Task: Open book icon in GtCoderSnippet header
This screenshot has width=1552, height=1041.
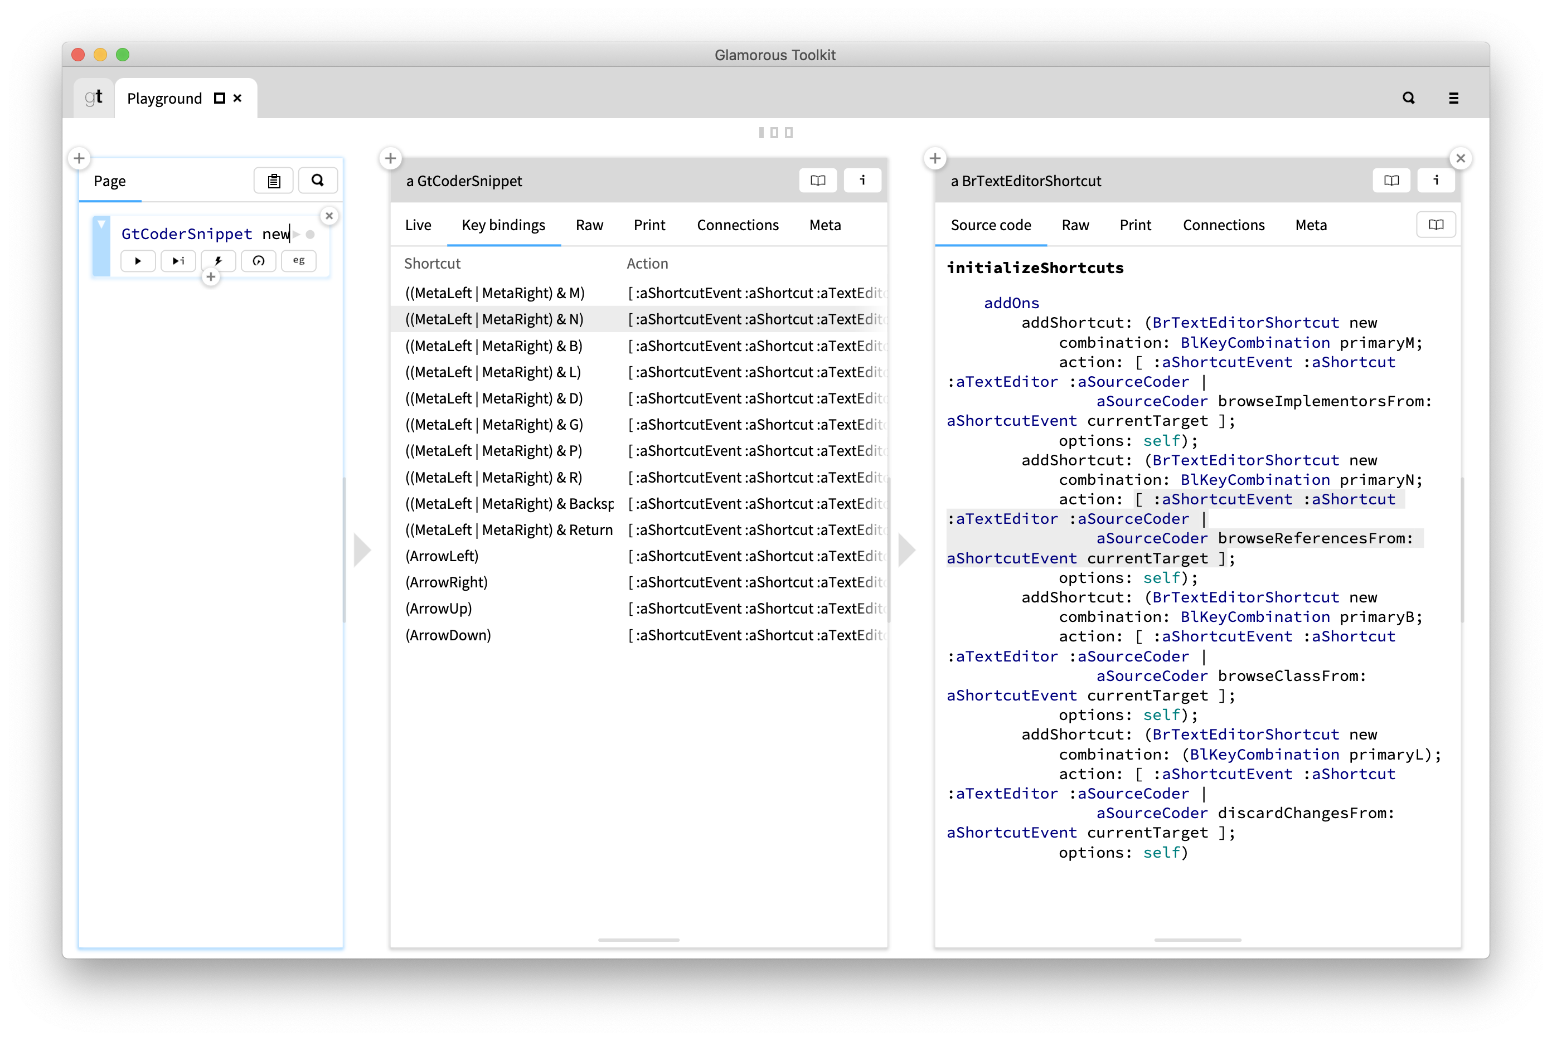Action: [x=817, y=181]
